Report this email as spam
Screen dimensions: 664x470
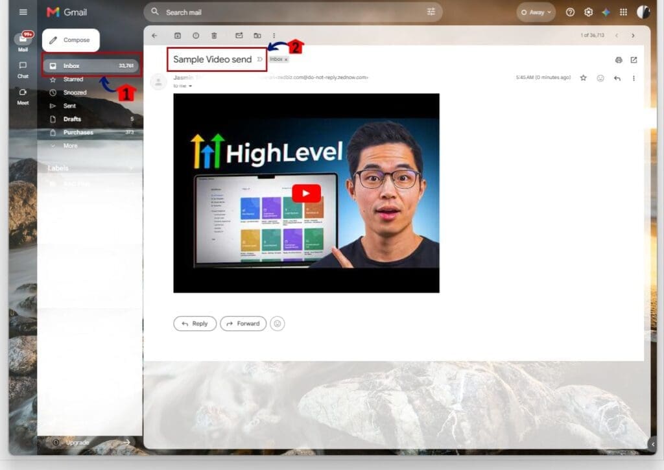click(x=196, y=36)
